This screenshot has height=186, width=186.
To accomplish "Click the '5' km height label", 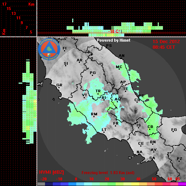I will click(x=31, y=32).
